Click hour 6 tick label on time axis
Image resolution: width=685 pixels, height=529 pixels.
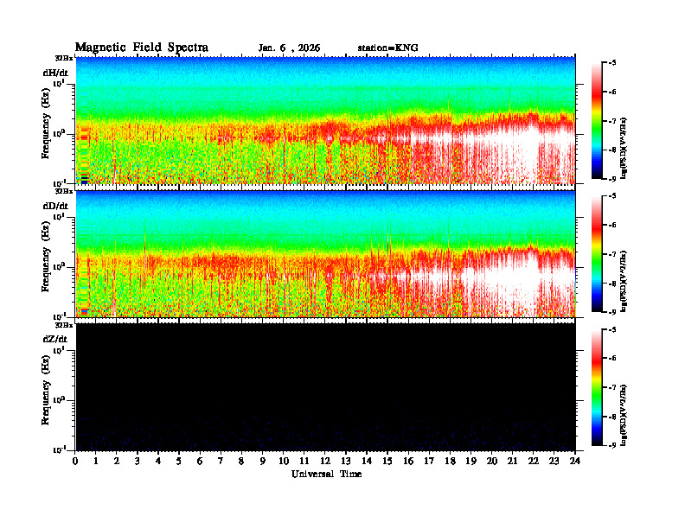(200, 461)
